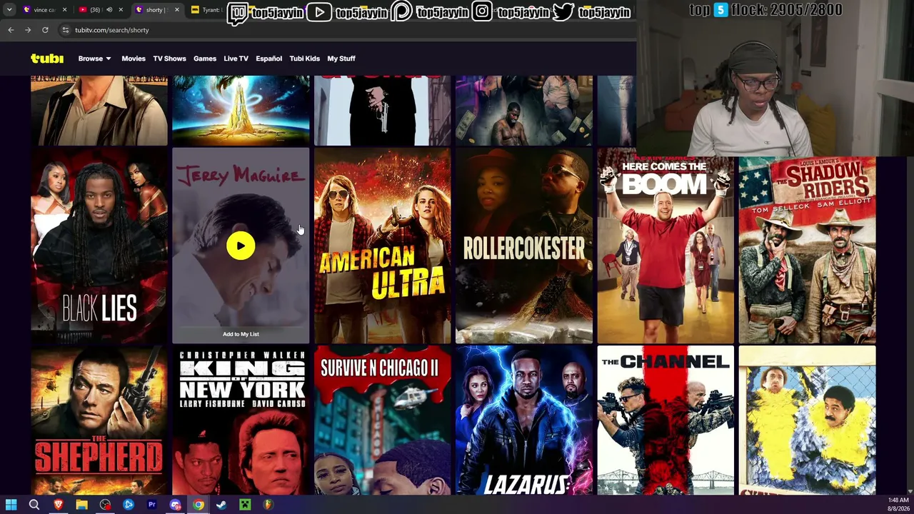Open Windows taskbar search
The height and width of the screenshot is (514, 914).
(x=34, y=505)
